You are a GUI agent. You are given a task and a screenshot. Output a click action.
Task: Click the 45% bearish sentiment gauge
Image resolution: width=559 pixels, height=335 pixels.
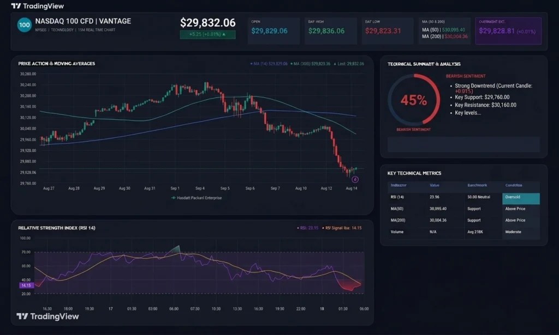pos(414,100)
